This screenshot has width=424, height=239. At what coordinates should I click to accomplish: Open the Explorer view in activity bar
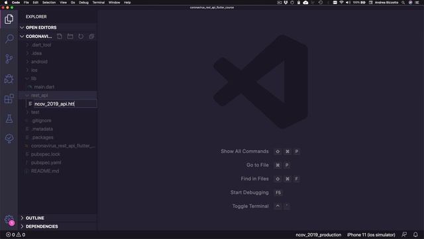click(x=9, y=19)
